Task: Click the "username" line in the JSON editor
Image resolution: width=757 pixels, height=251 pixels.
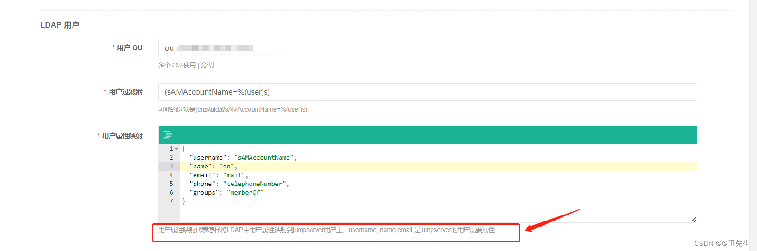Action: point(243,157)
